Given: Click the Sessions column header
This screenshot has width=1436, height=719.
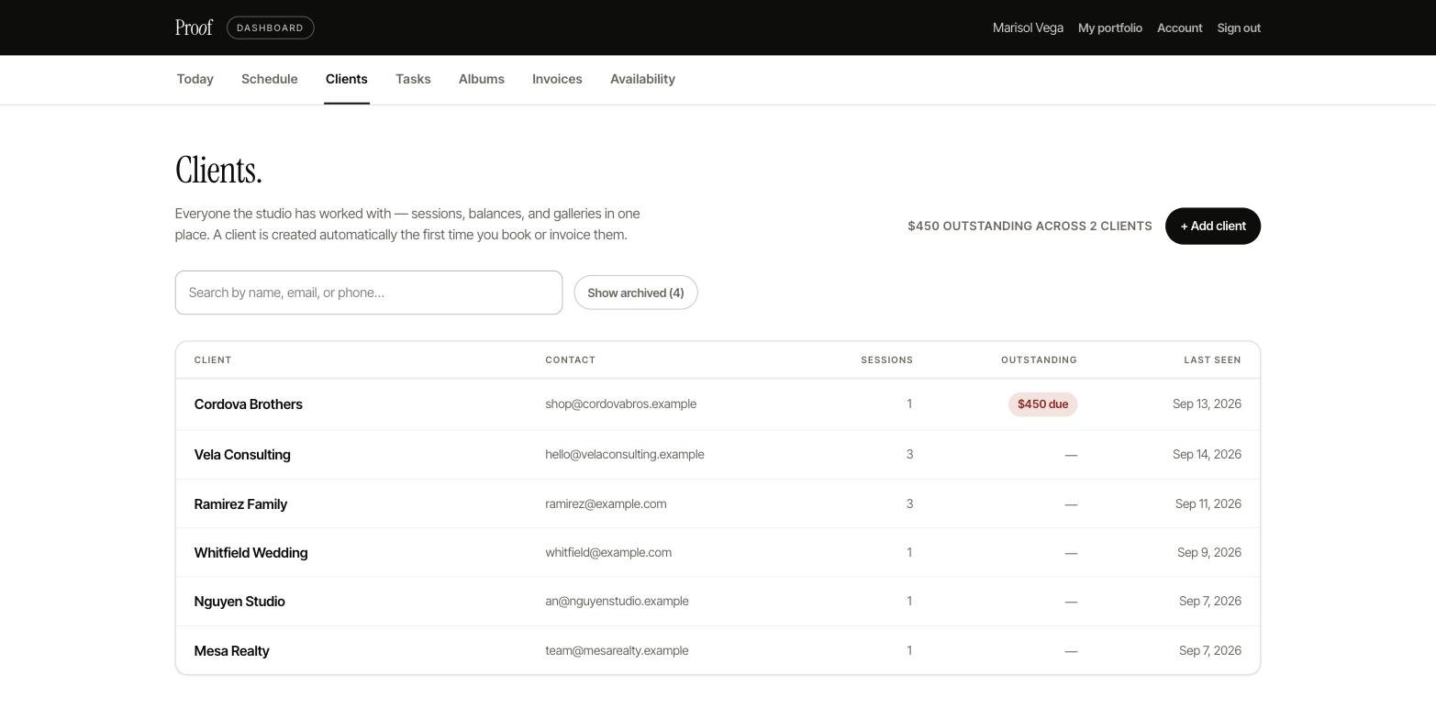Looking at the screenshot, I should coord(886,360).
